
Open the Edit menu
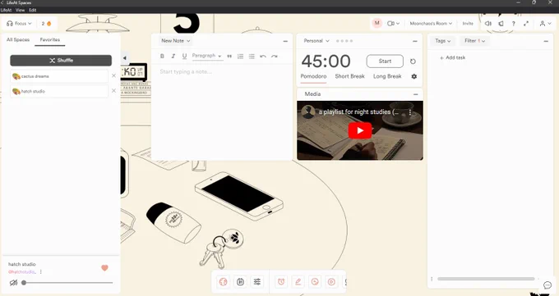coord(32,10)
